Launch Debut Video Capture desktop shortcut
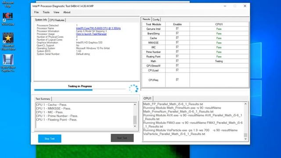 (8, 63)
